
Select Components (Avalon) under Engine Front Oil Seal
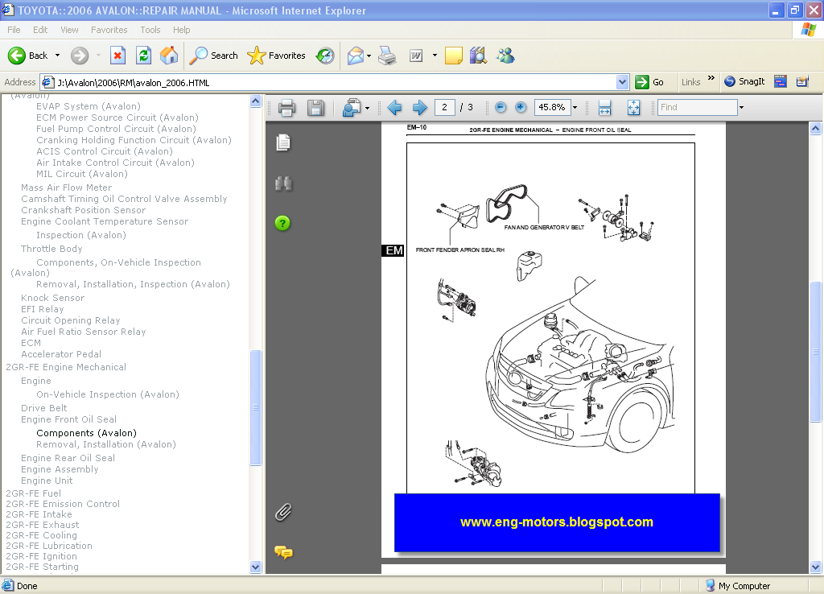pyautogui.click(x=86, y=433)
